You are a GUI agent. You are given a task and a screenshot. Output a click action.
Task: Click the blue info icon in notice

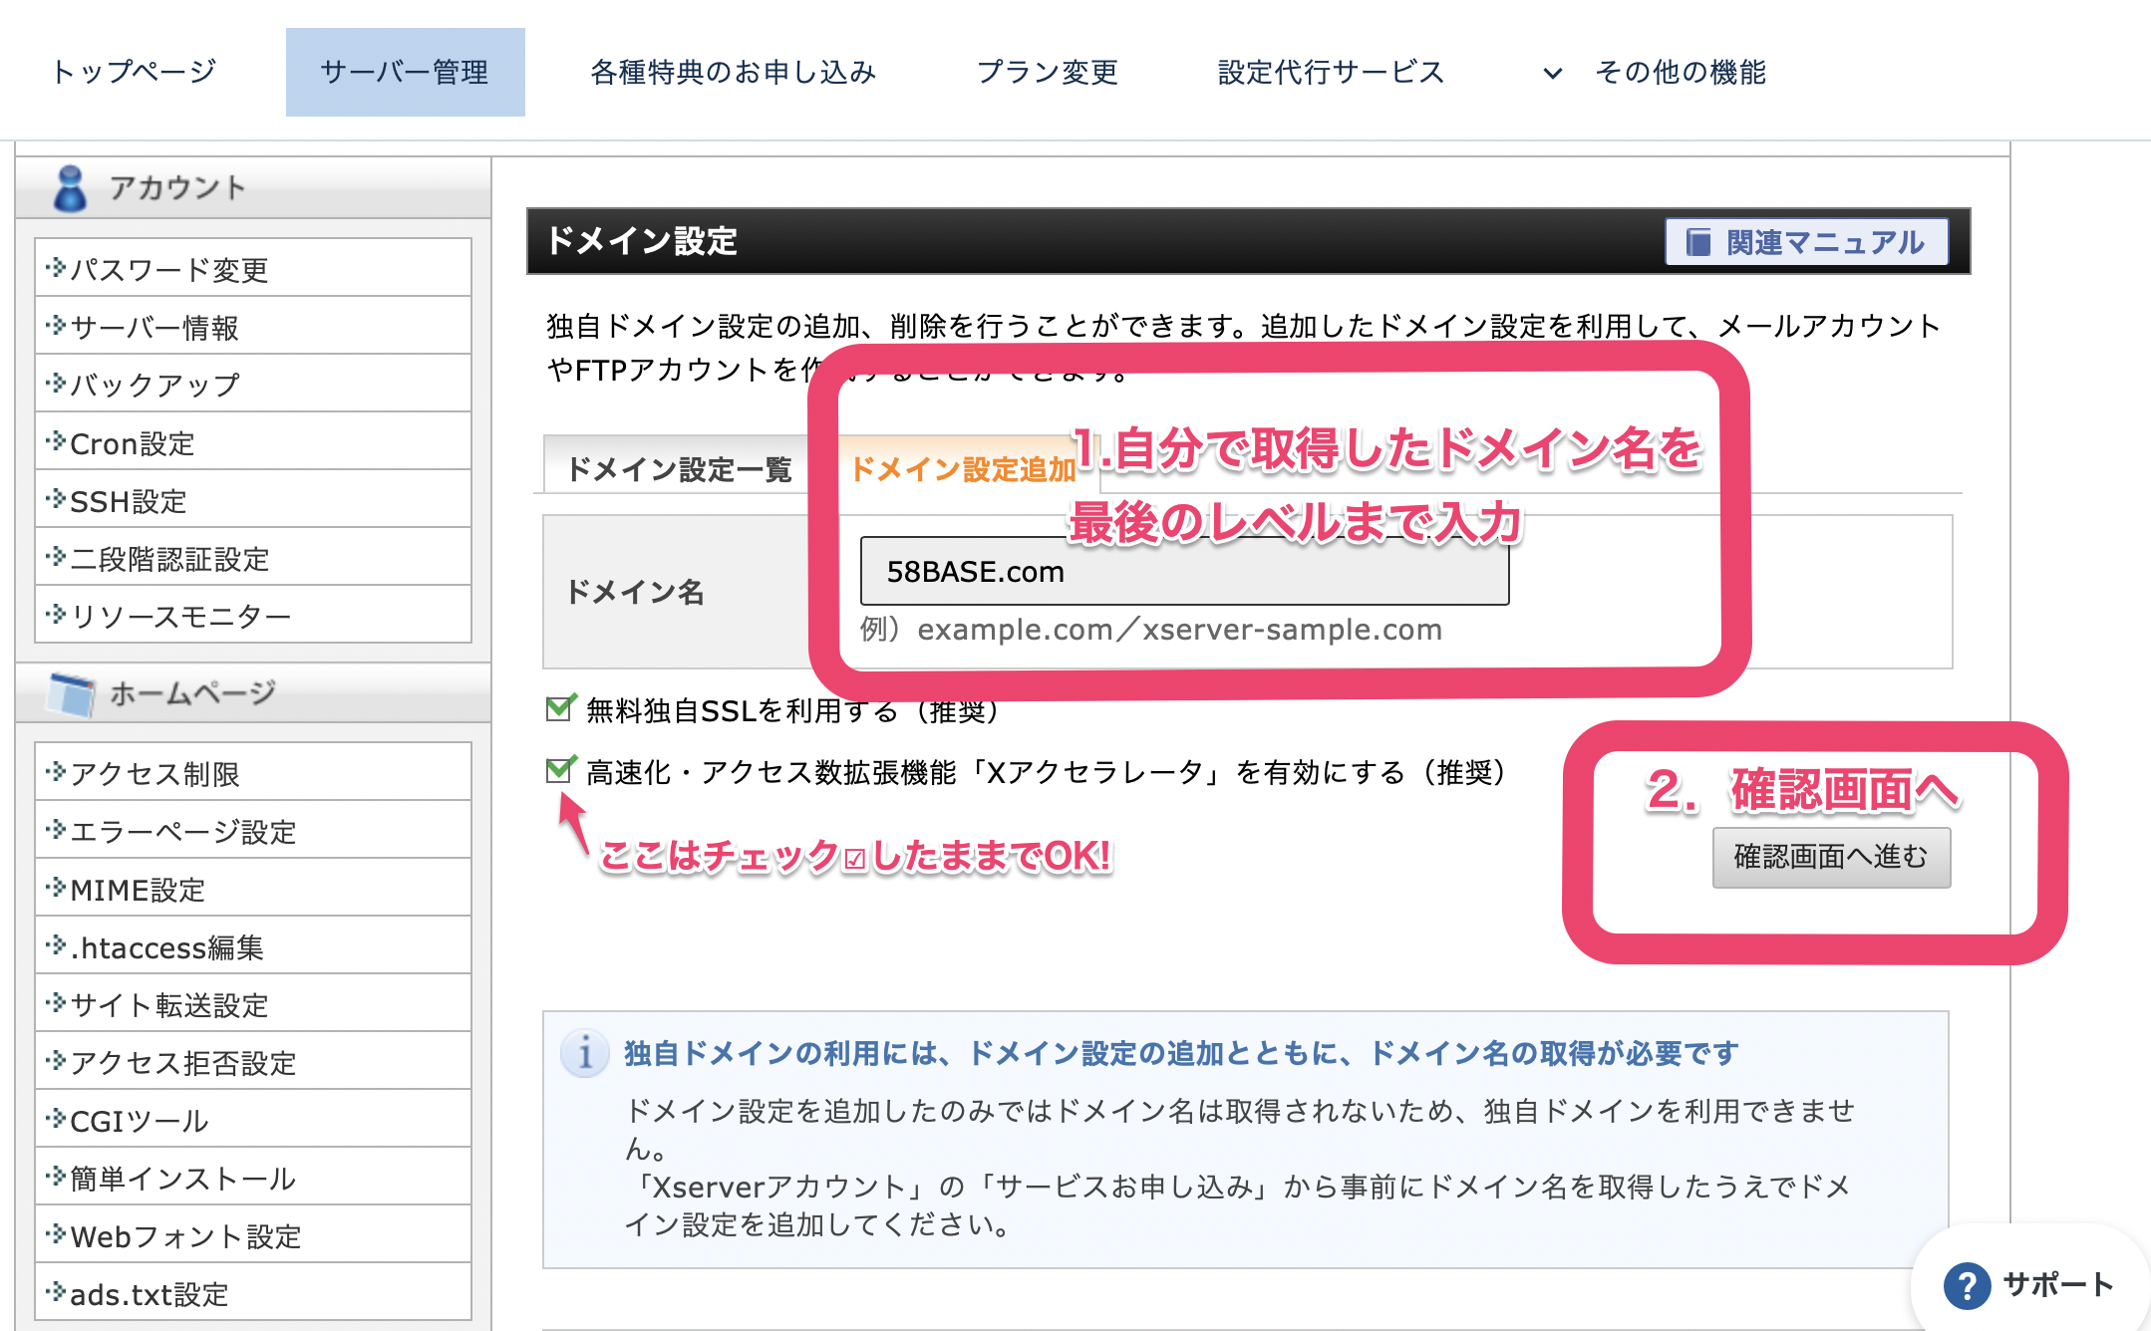click(585, 1052)
